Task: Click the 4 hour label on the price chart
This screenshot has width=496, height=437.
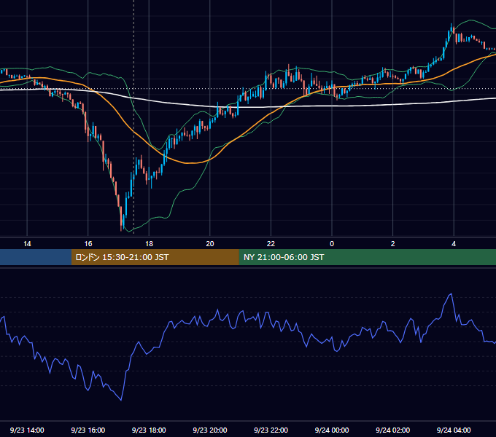Action: pyautogui.click(x=454, y=244)
